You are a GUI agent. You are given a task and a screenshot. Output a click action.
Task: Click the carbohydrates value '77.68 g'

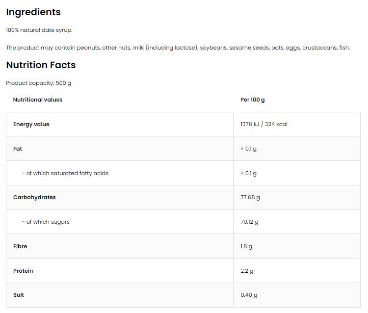(x=250, y=197)
